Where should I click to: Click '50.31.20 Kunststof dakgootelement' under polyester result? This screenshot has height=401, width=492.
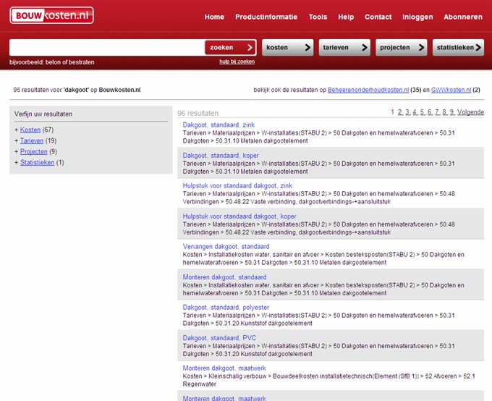[264, 324]
